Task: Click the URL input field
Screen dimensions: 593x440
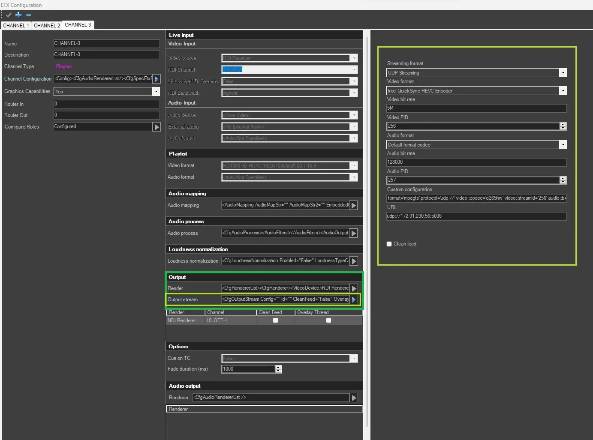Action: pos(476,216)
